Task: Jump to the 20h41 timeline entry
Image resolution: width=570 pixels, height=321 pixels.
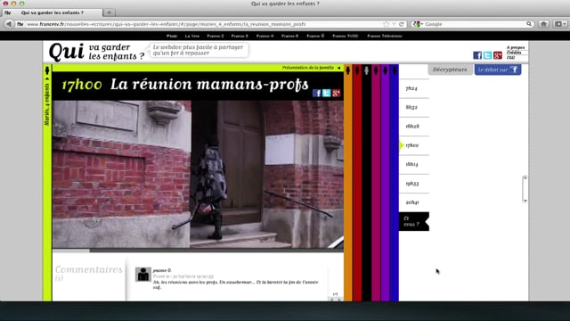Action: (x=412, y=202)
